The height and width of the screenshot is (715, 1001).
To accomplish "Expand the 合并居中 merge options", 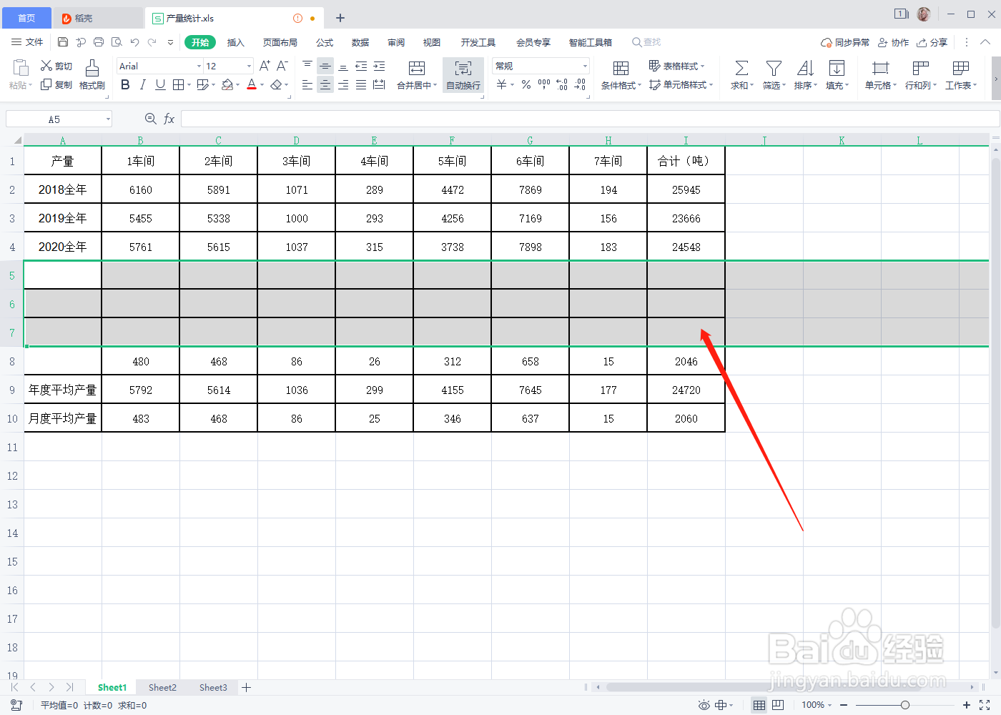I will point(435,85).
